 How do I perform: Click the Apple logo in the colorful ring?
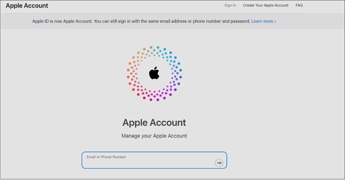point(154,73)
